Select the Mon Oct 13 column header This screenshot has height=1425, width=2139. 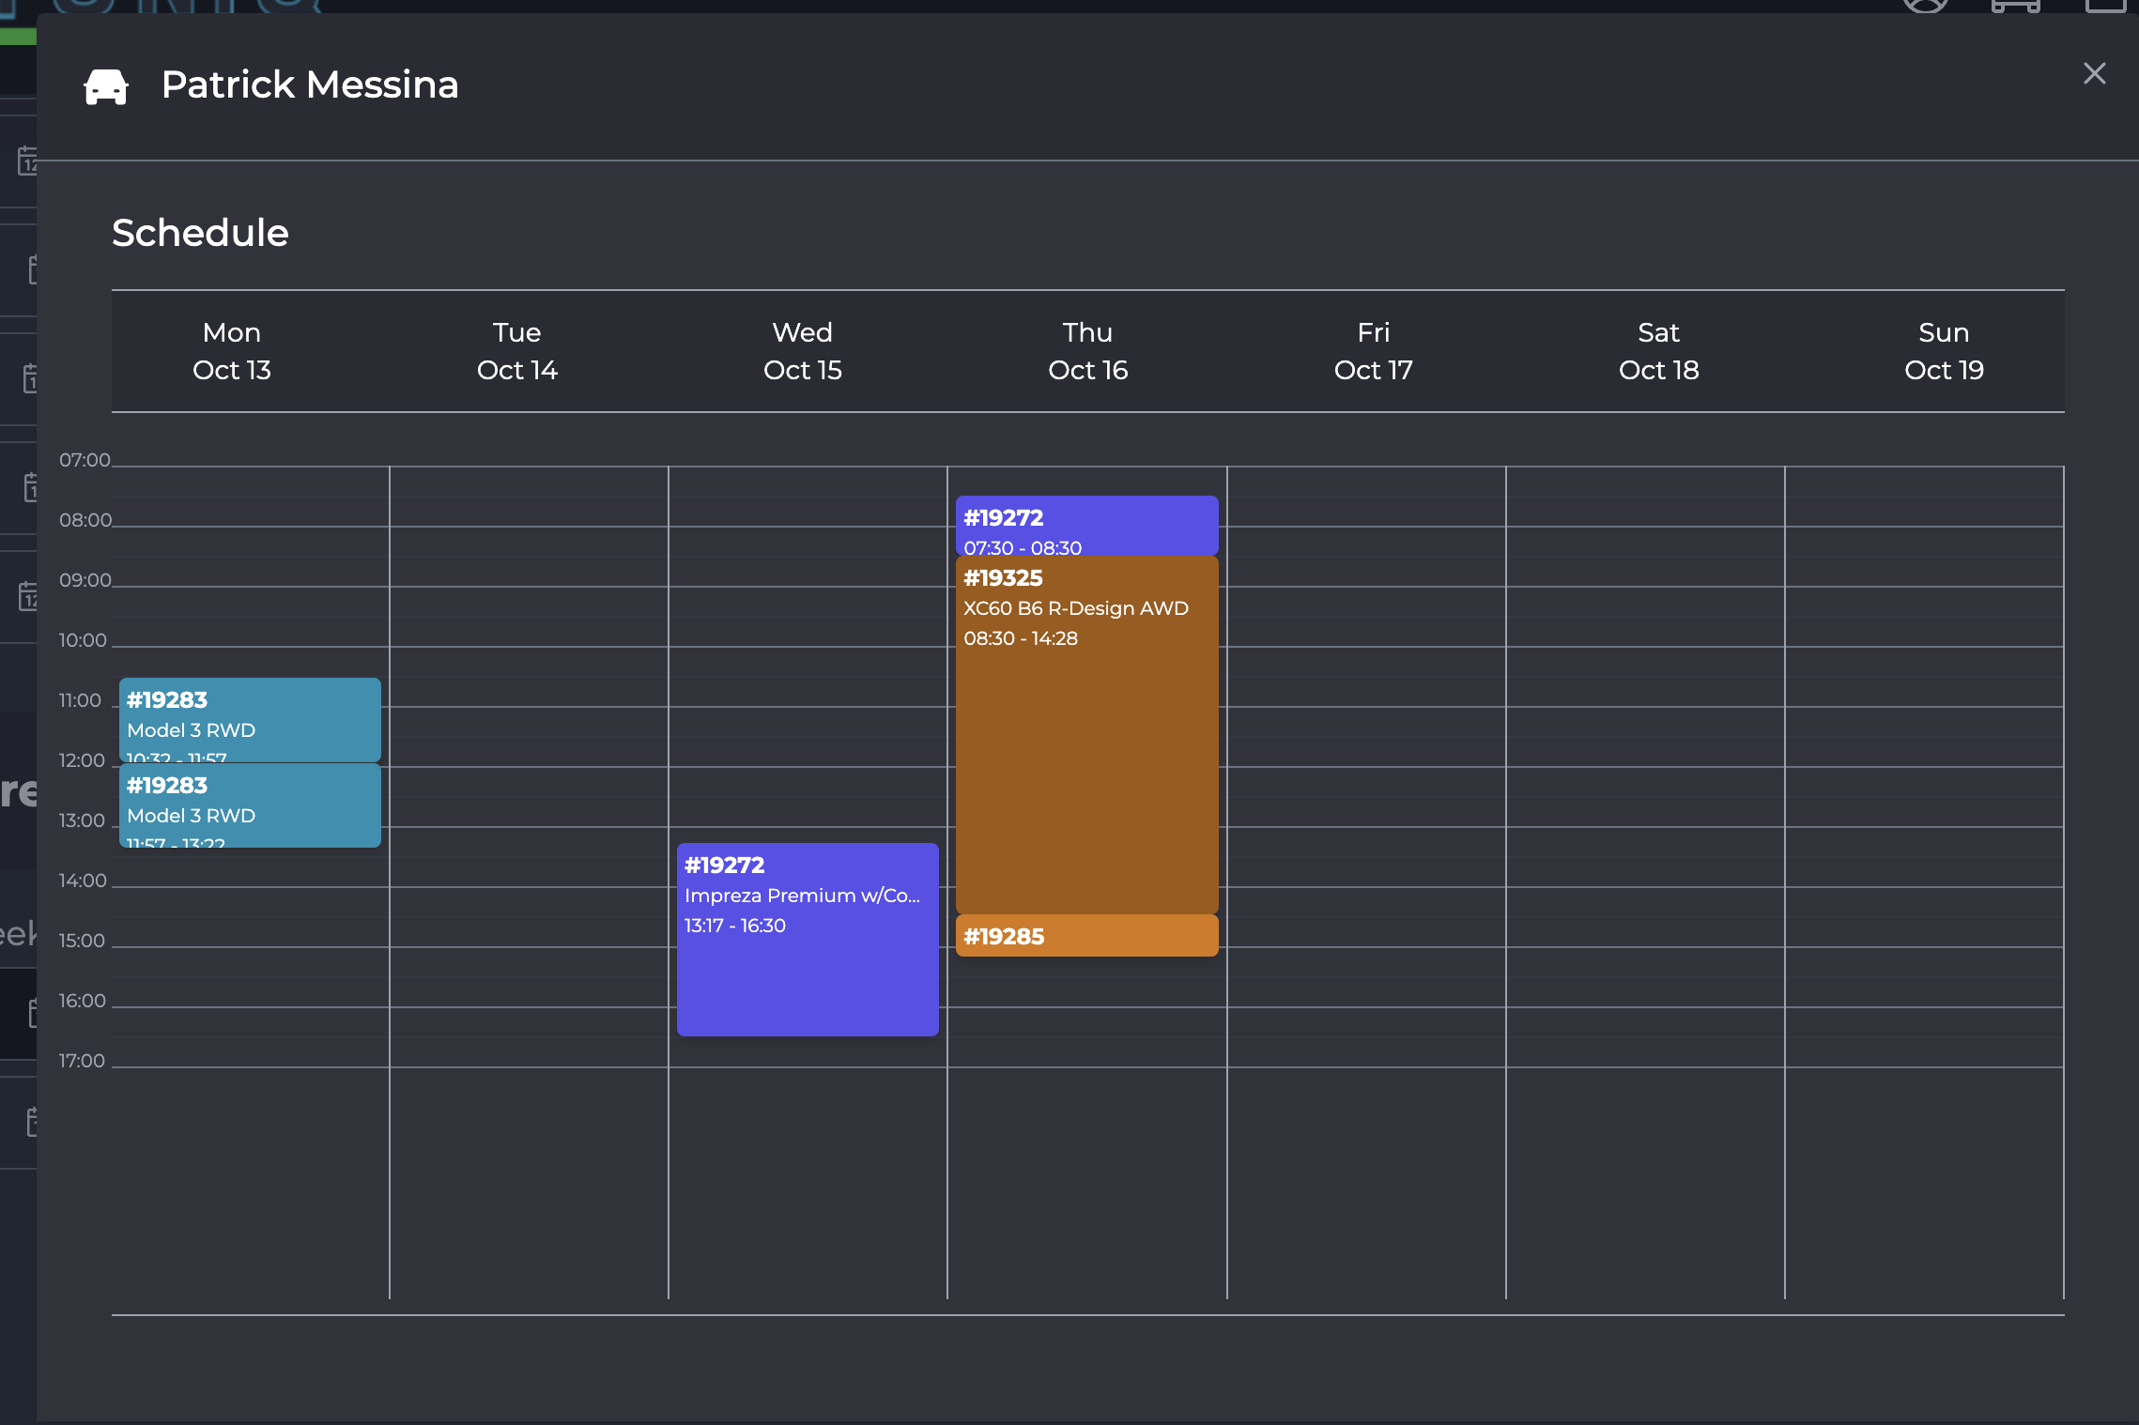[232, 351]
